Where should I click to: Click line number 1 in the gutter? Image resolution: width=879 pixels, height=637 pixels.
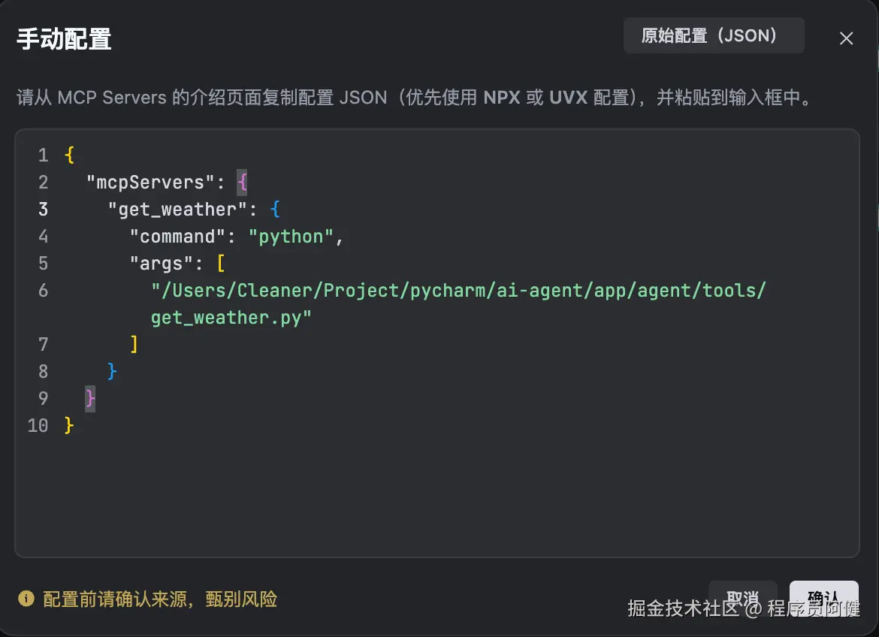coord(43,155)
